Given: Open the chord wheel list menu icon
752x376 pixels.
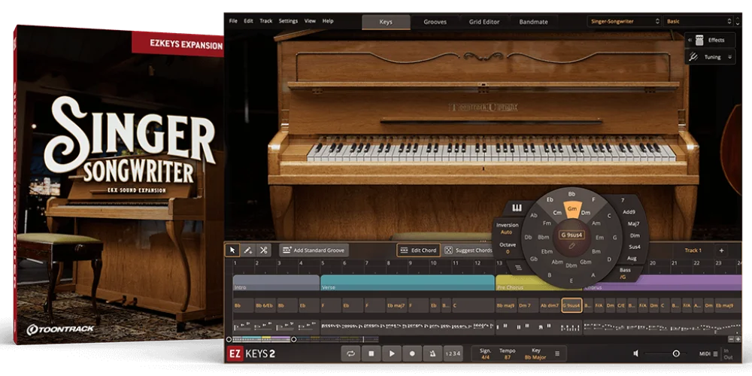Looking at the screenshot, I should coord(518,268).
